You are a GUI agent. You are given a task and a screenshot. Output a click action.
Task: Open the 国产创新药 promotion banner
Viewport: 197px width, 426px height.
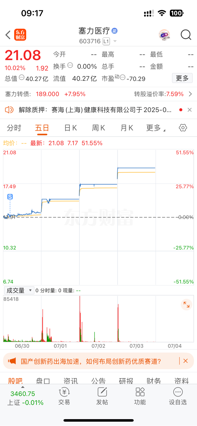pos(91,361)
